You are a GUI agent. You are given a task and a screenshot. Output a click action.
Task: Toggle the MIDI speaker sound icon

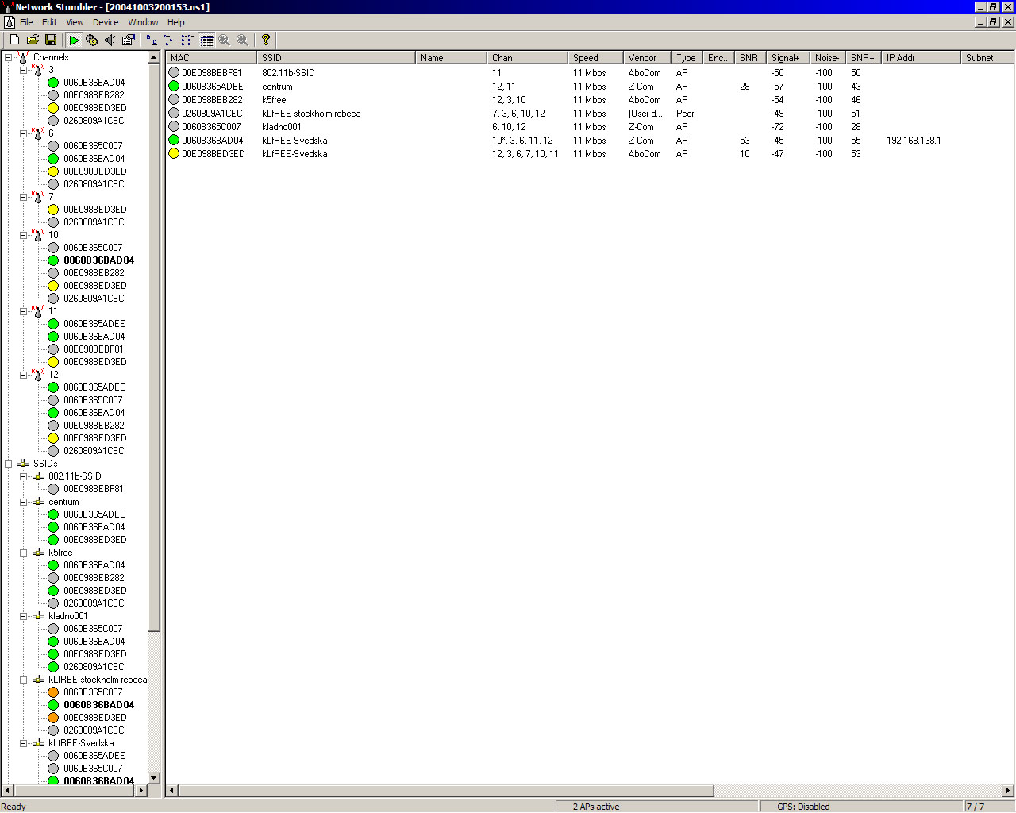pyautogui.click(x=110, y=40)
